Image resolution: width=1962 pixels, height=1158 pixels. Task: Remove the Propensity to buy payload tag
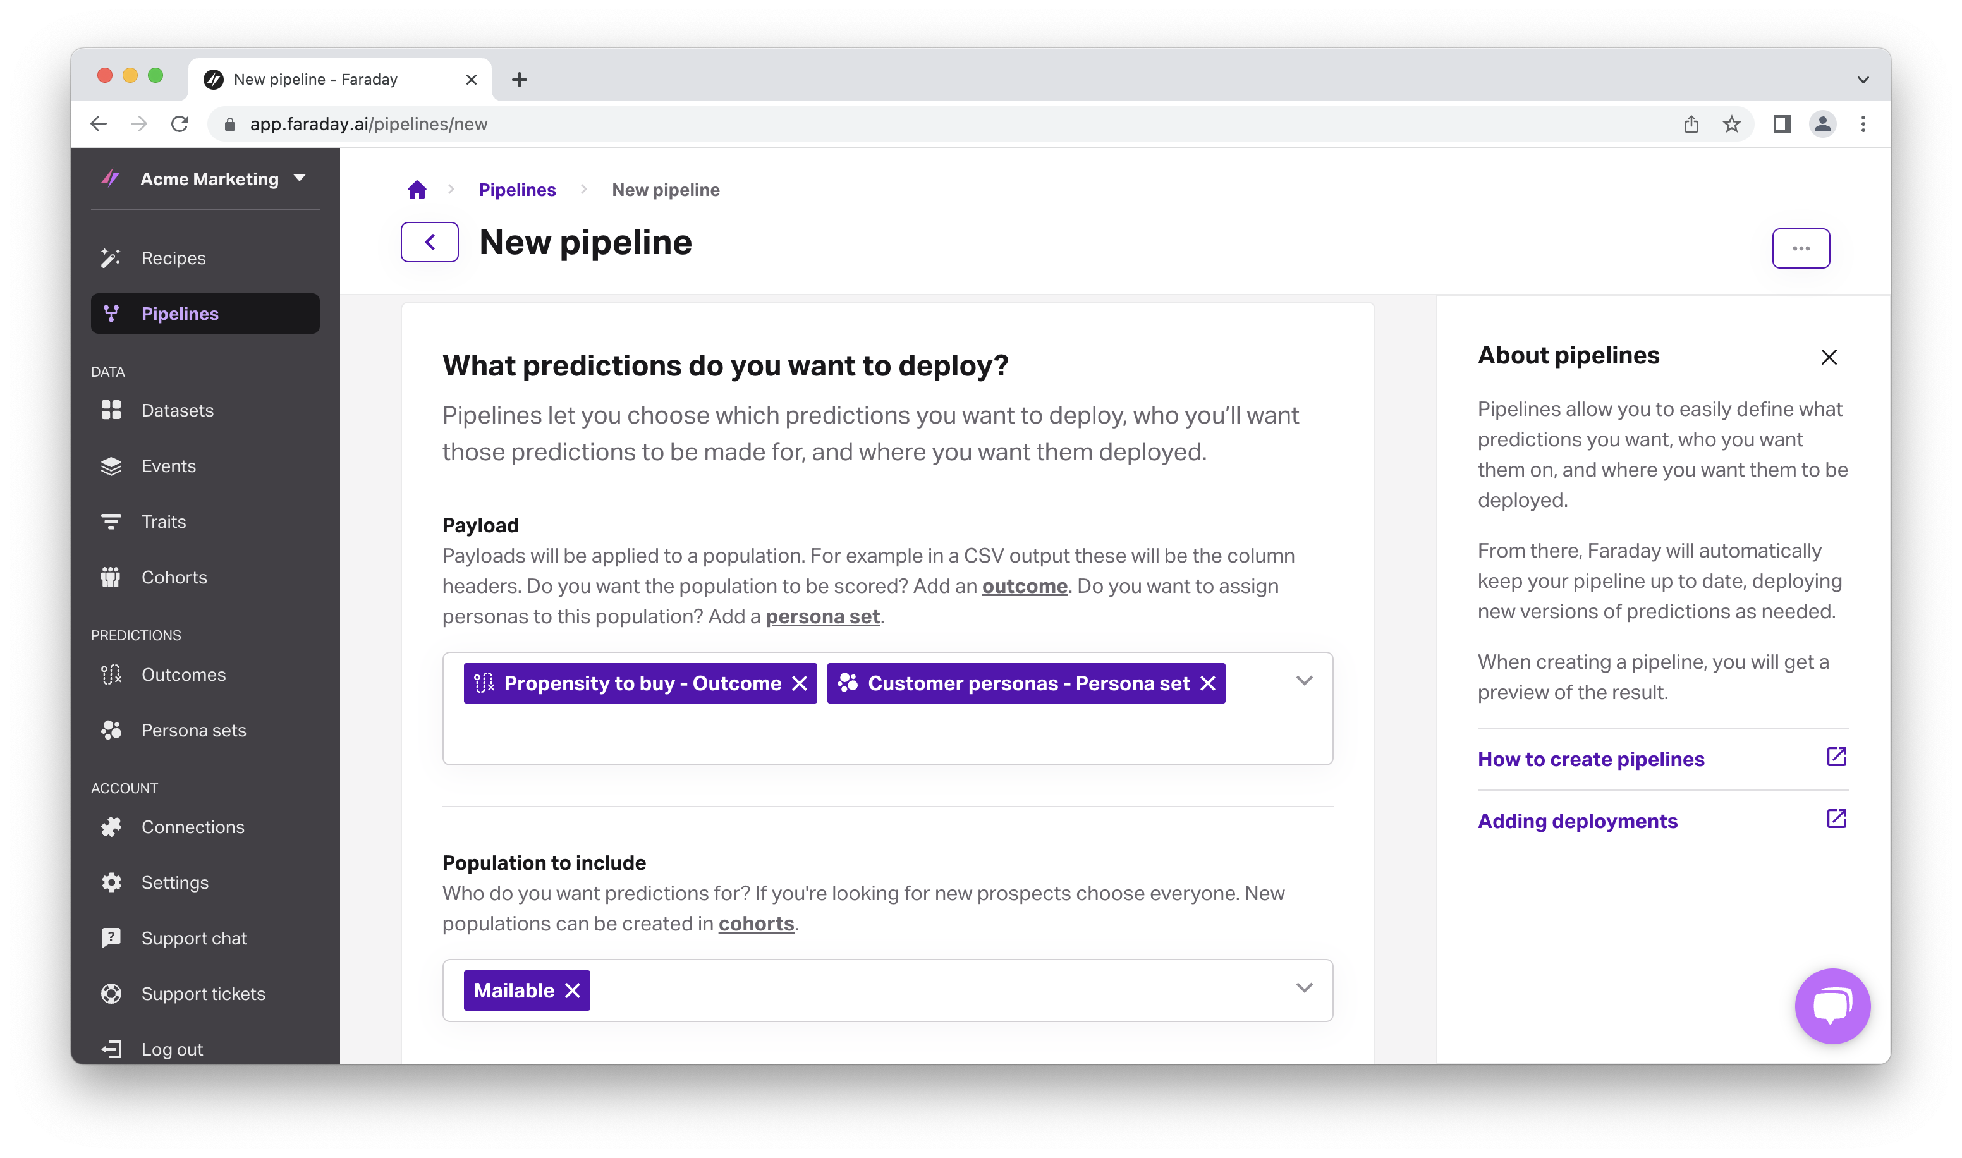click(800, 683)
